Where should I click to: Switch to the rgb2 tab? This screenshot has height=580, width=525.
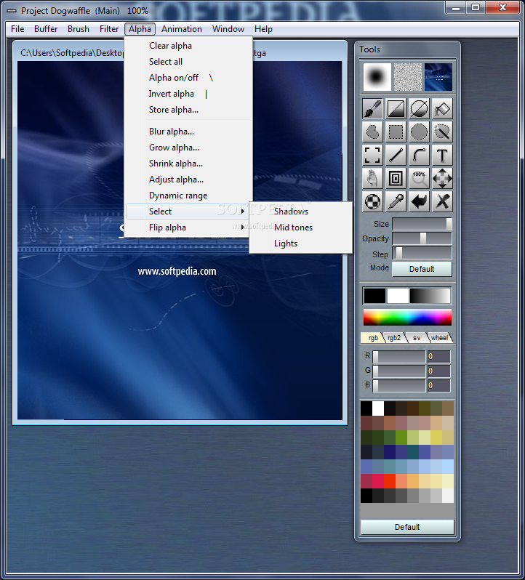[x=394, y=338]
